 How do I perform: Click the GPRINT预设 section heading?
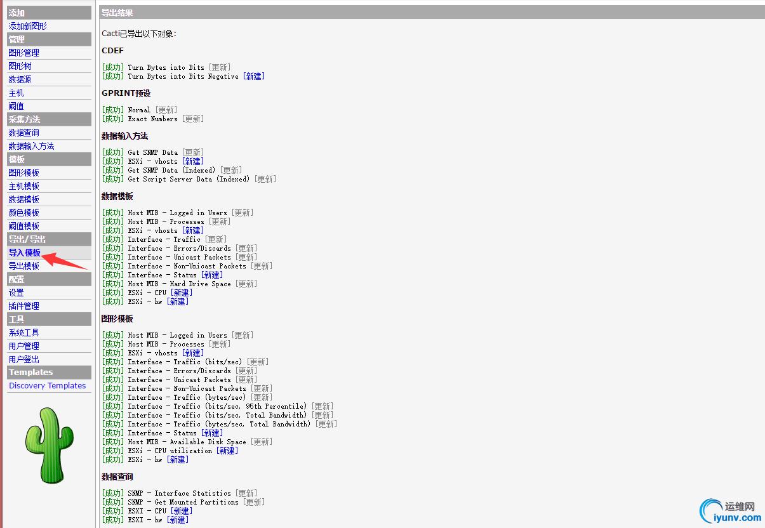(126, 93)
